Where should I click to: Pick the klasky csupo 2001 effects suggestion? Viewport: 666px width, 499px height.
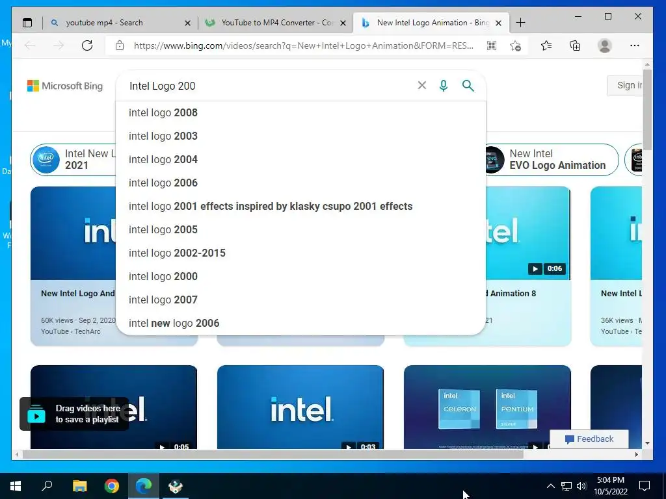click(300, 206)
